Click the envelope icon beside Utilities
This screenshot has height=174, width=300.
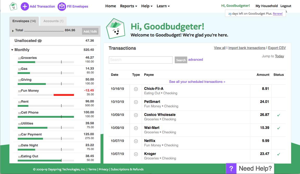tap(20, 124)
